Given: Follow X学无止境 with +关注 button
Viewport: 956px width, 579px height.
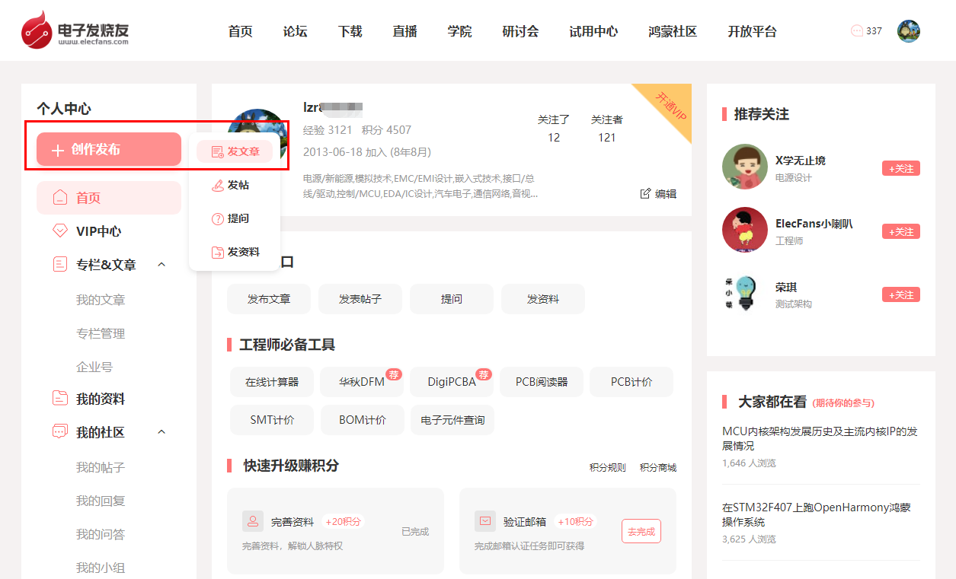Looking at the screenshot, I should [x=901, y=168].
